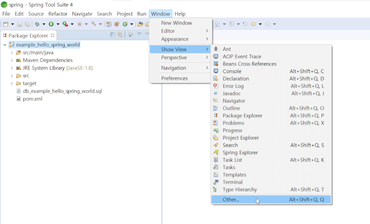Screen dimensions: 370x224
Task: Click the New Java Package toolbar icon
Action: click(117, 24)
